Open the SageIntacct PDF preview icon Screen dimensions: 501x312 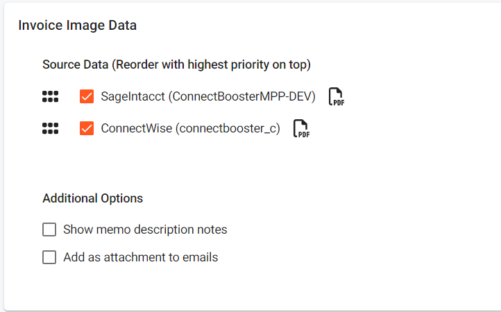[337, 97]
